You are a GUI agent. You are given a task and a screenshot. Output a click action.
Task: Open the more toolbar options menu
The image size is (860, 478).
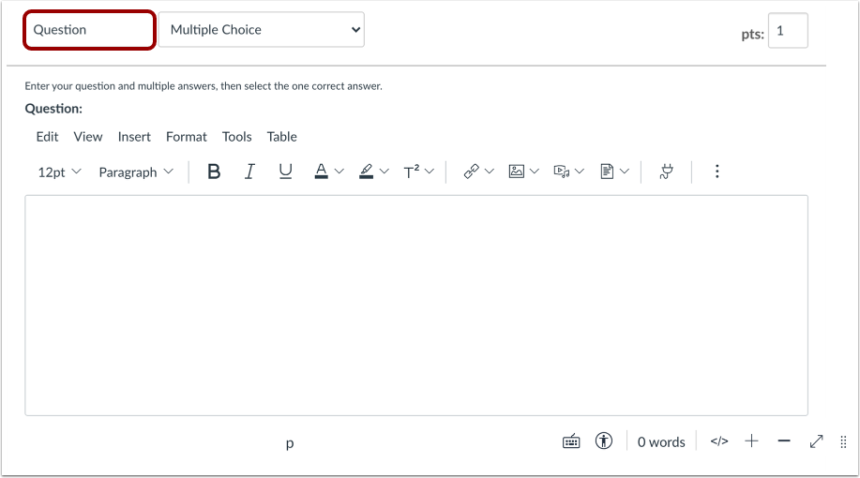click(717, 172)
